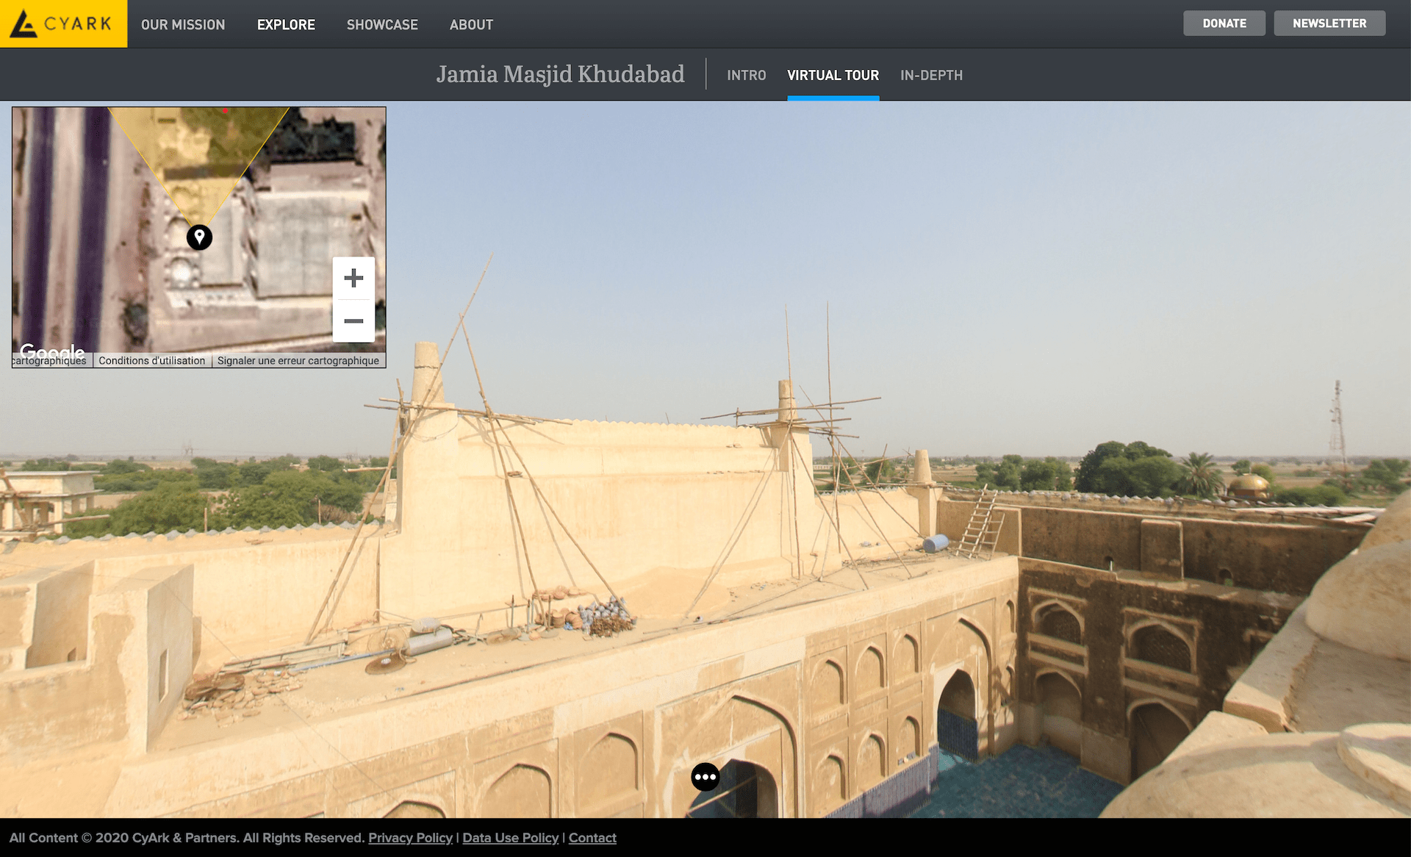Viewport: 1411px width, 857px height.
Task: Click the CyArk logo
Action: pyautogui.click(x=63, y=24)
